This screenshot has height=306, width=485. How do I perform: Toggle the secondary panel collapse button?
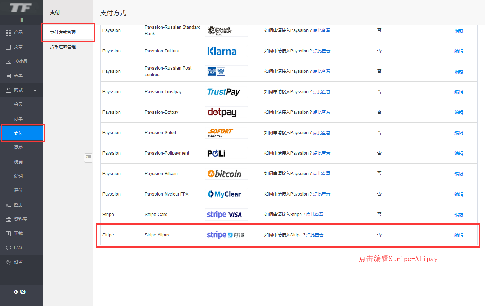[x=88, y=157]
